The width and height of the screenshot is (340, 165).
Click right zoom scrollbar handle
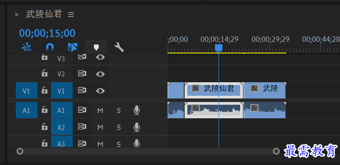(276, 151)
